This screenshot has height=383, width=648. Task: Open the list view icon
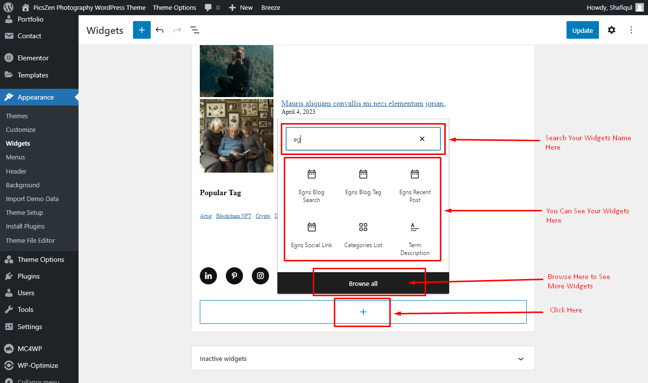click(195, 30)
